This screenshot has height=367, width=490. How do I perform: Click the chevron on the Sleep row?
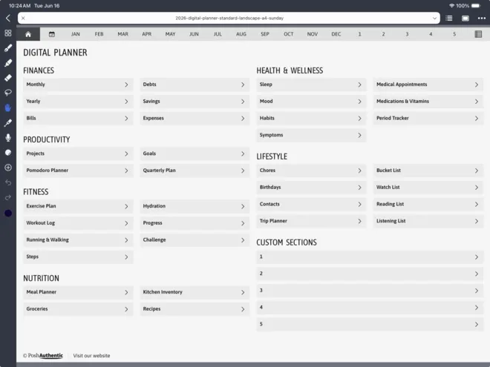(359, 85)
